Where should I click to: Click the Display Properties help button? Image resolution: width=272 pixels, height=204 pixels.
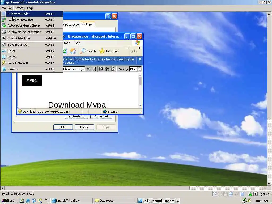click(108, 16)
